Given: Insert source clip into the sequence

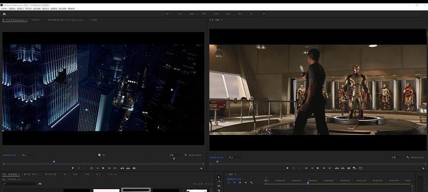Looking at the screenshot, I should 122,168.
